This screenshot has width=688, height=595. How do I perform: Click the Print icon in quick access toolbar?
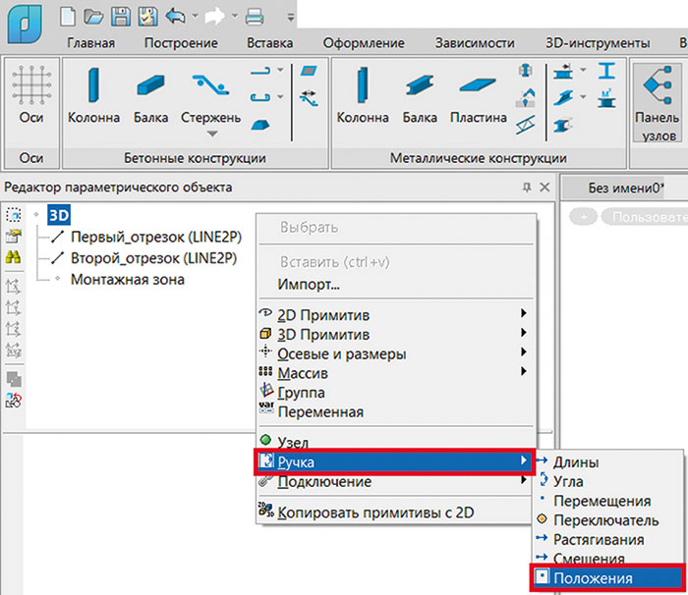pos(254,16)
